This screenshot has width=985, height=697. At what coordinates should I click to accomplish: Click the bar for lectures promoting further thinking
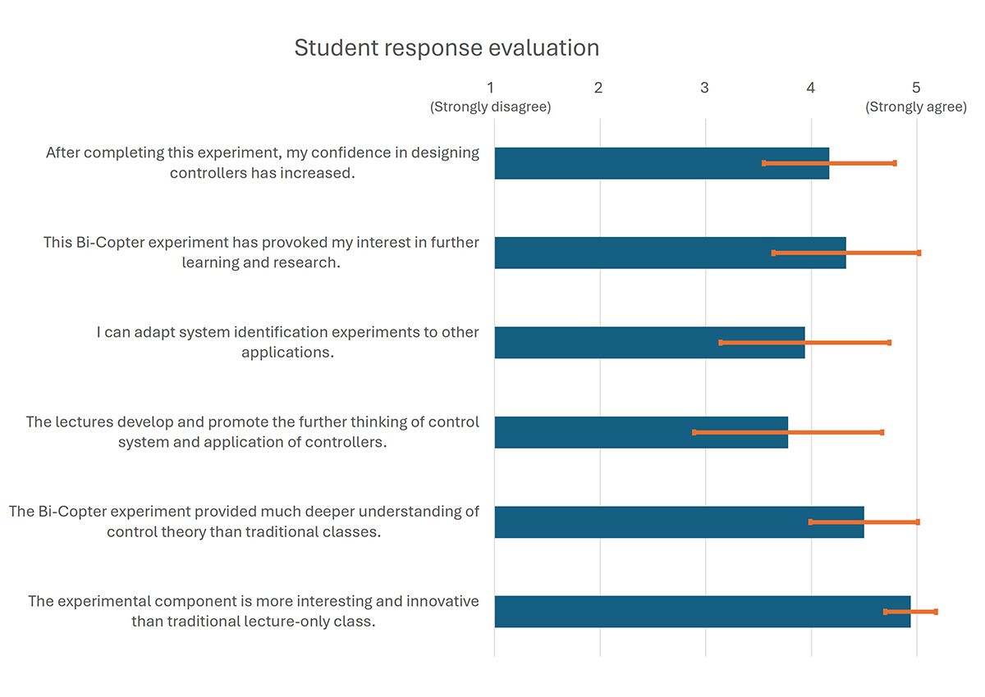591,432
